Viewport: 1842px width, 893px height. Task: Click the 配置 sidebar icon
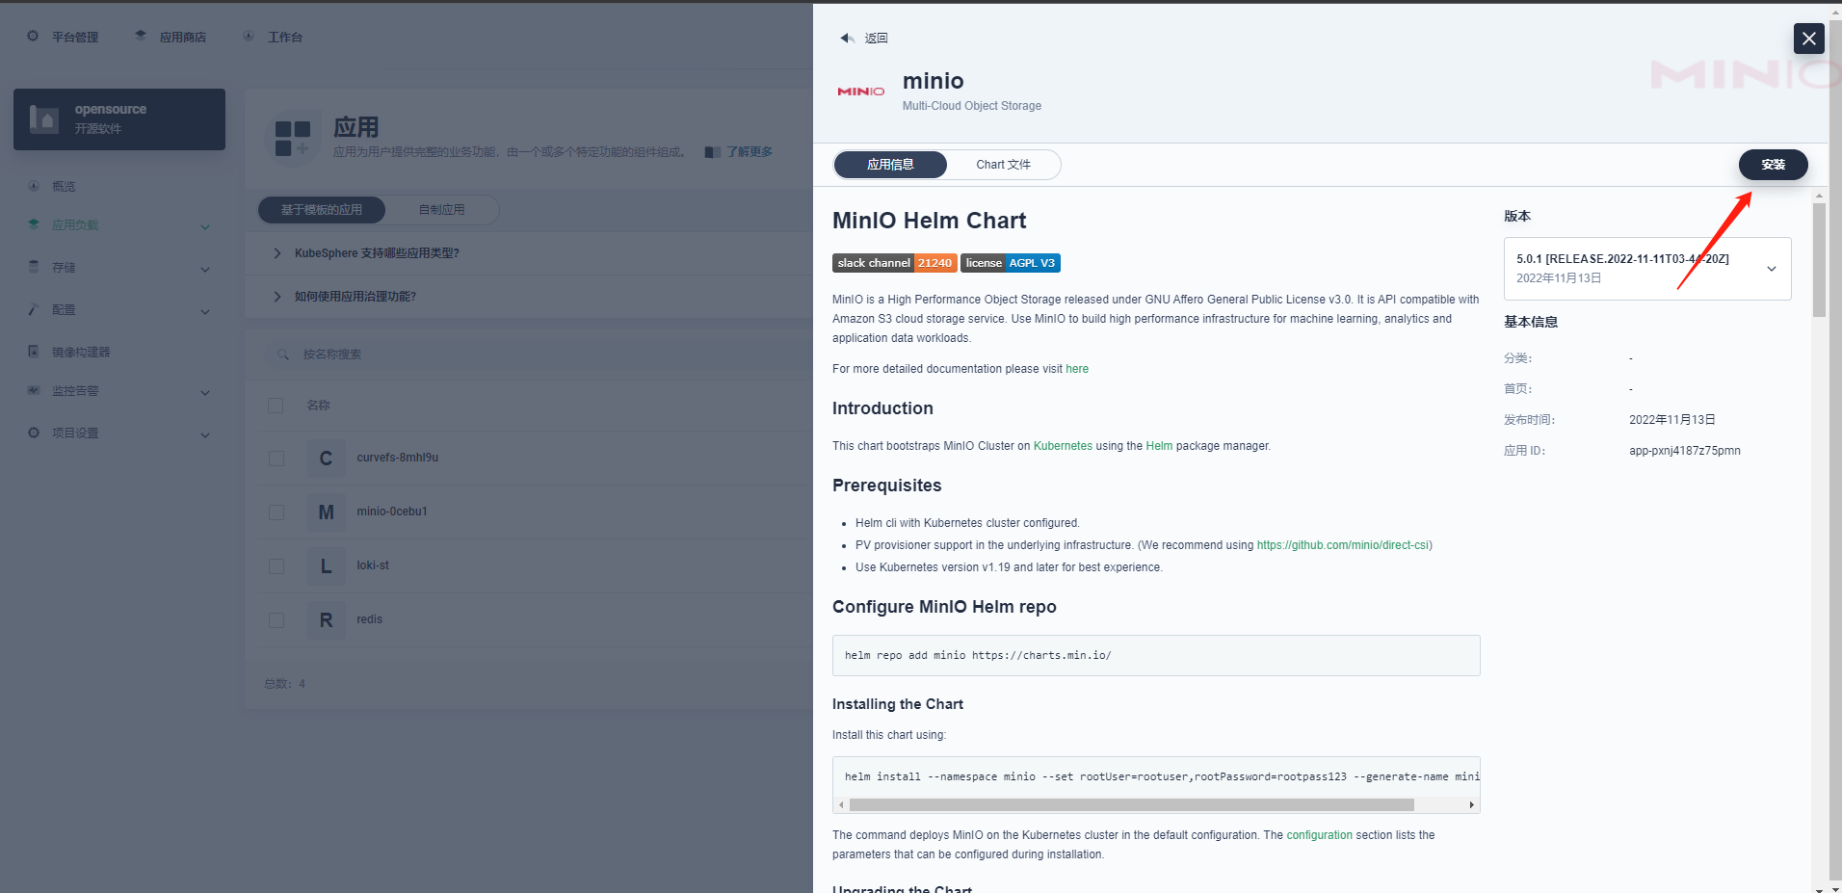34,309
